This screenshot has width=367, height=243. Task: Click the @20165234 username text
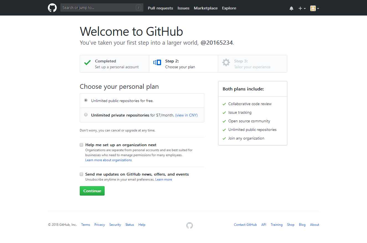[217, 43]
